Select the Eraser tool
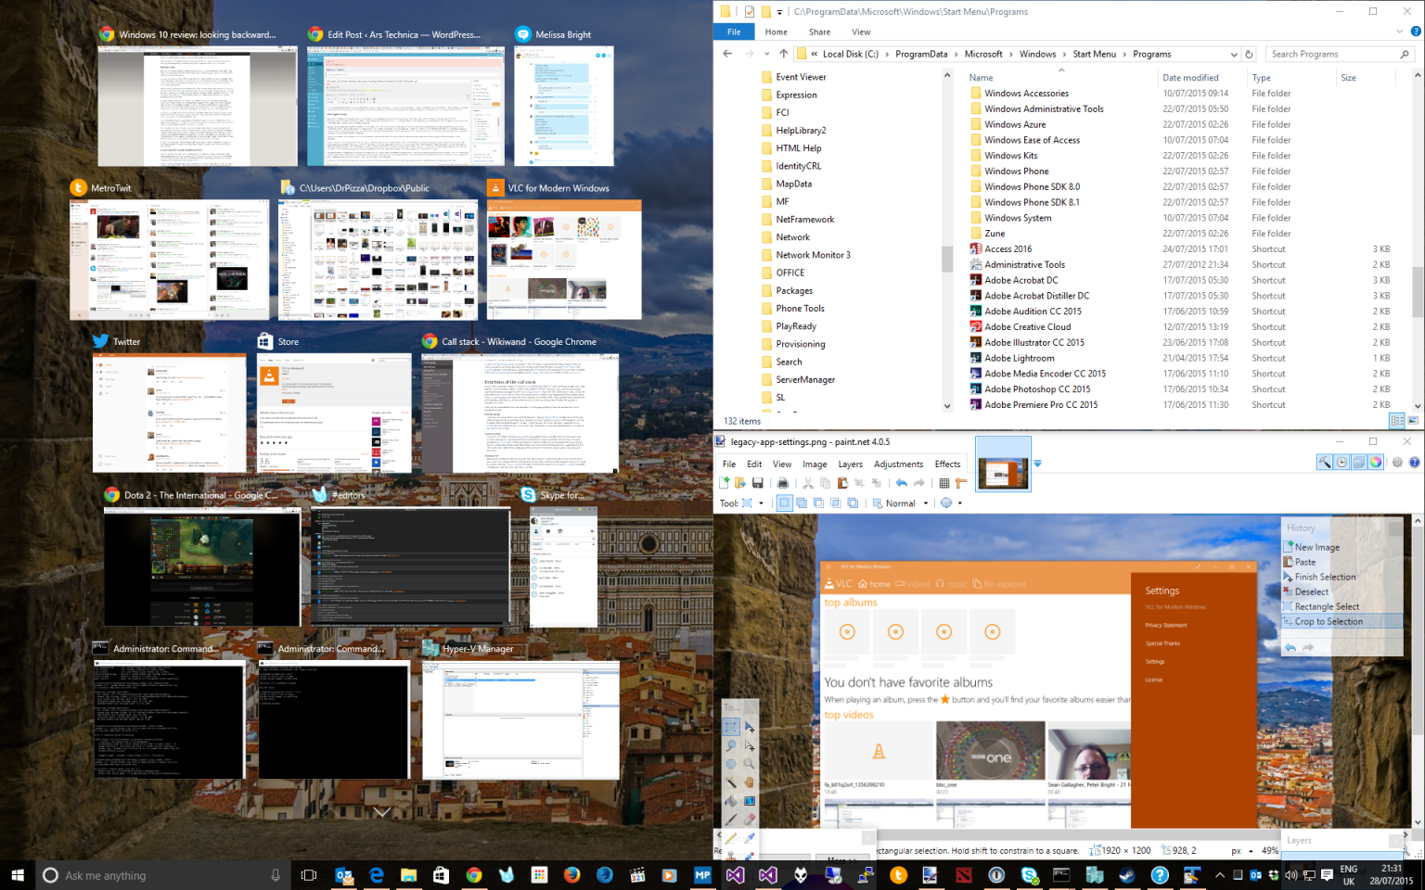The image size is (1425, 890). tap(750, 817)
